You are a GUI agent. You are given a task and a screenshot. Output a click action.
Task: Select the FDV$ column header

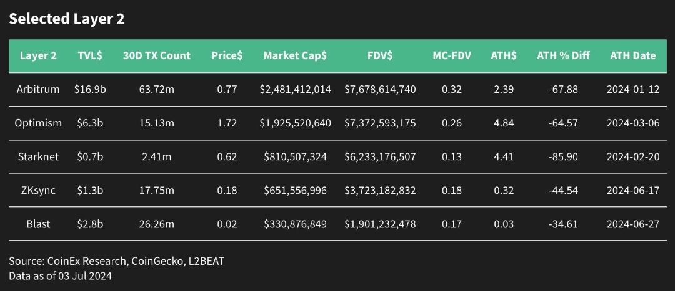(x=380, y=56)
